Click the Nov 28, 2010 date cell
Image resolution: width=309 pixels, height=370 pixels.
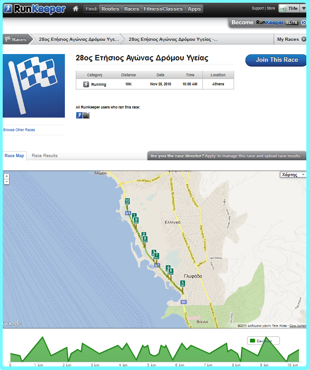click(x=161, y=84)
